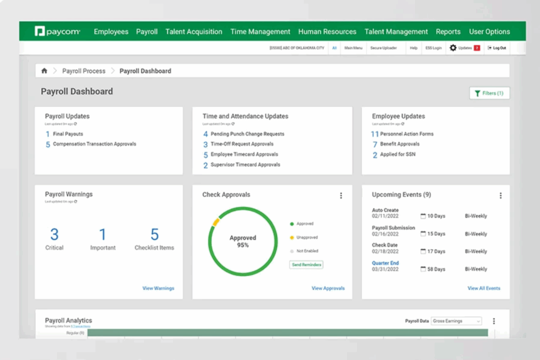Click Help in the utility bar
This screenshot has width=540, height=360.
click(413, 48)
